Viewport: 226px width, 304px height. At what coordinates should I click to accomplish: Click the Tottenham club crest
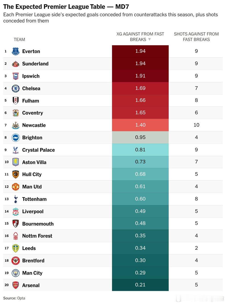(16, 199)
